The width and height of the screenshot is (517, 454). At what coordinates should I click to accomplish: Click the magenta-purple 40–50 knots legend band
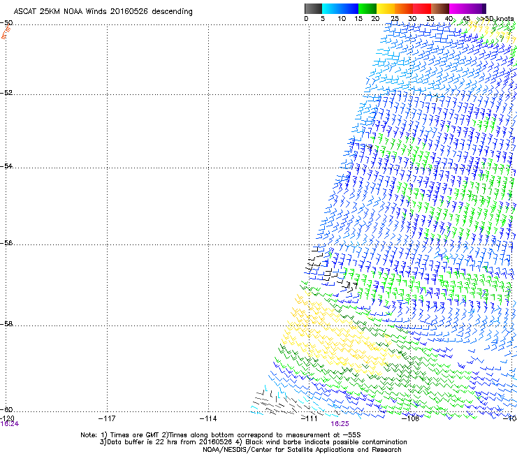(467, 8)
